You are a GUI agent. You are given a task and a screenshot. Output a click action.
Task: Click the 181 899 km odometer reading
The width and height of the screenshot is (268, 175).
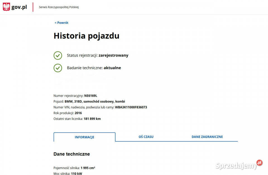92,119
